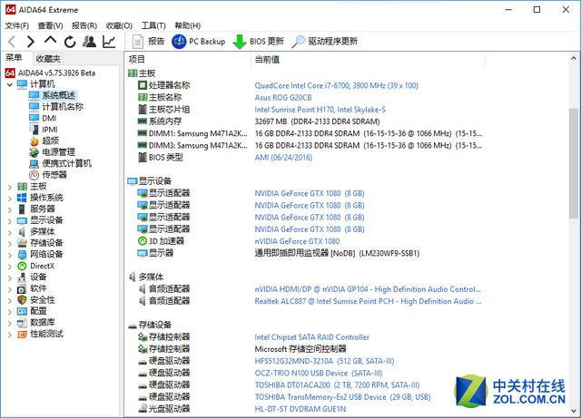Click the 操作系统 Windows logo icon
581x418 pixels.
[22, 198]
